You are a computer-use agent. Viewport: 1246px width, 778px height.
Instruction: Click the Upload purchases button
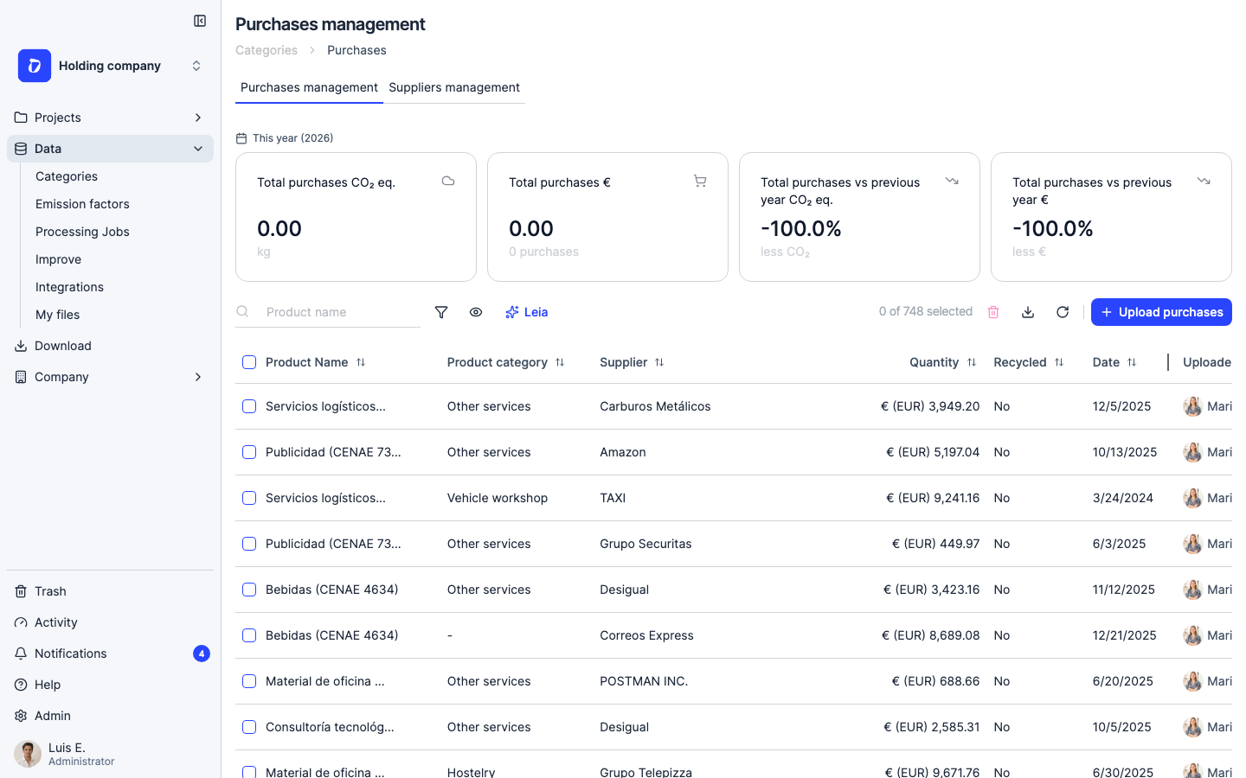[x=1161, y=312]
